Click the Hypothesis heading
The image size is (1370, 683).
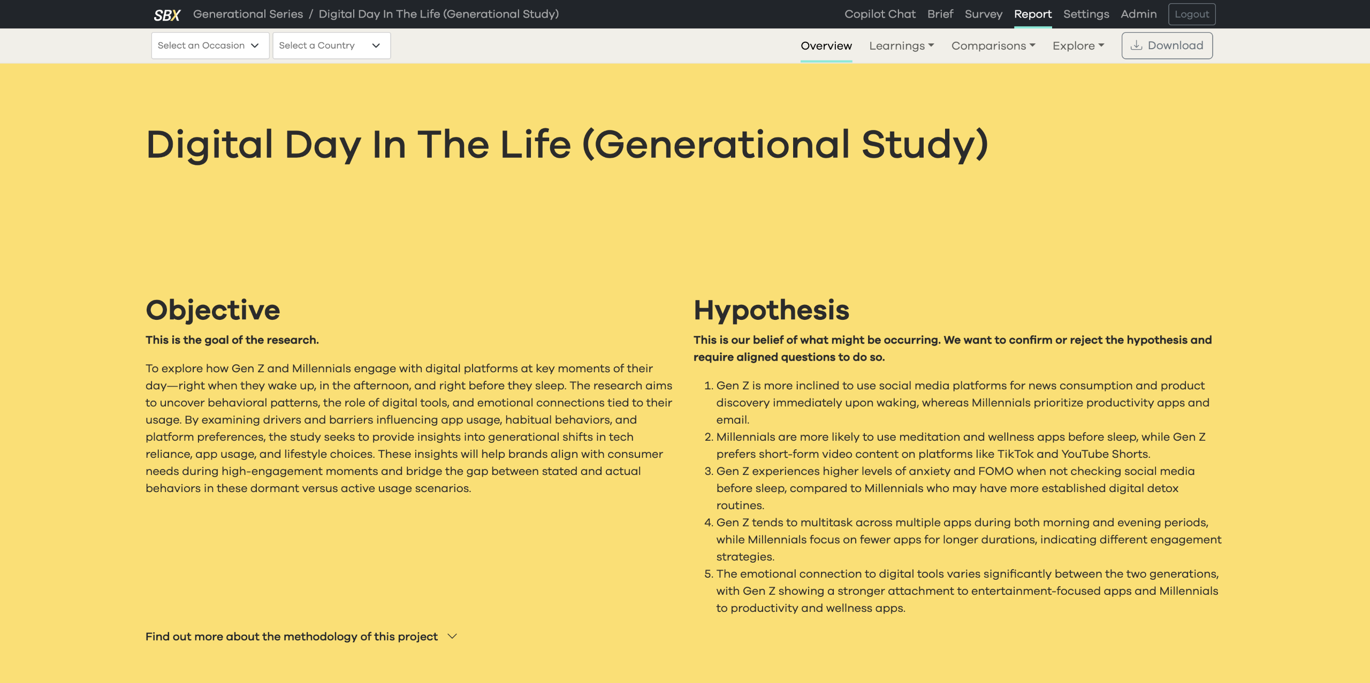[771, 310]
